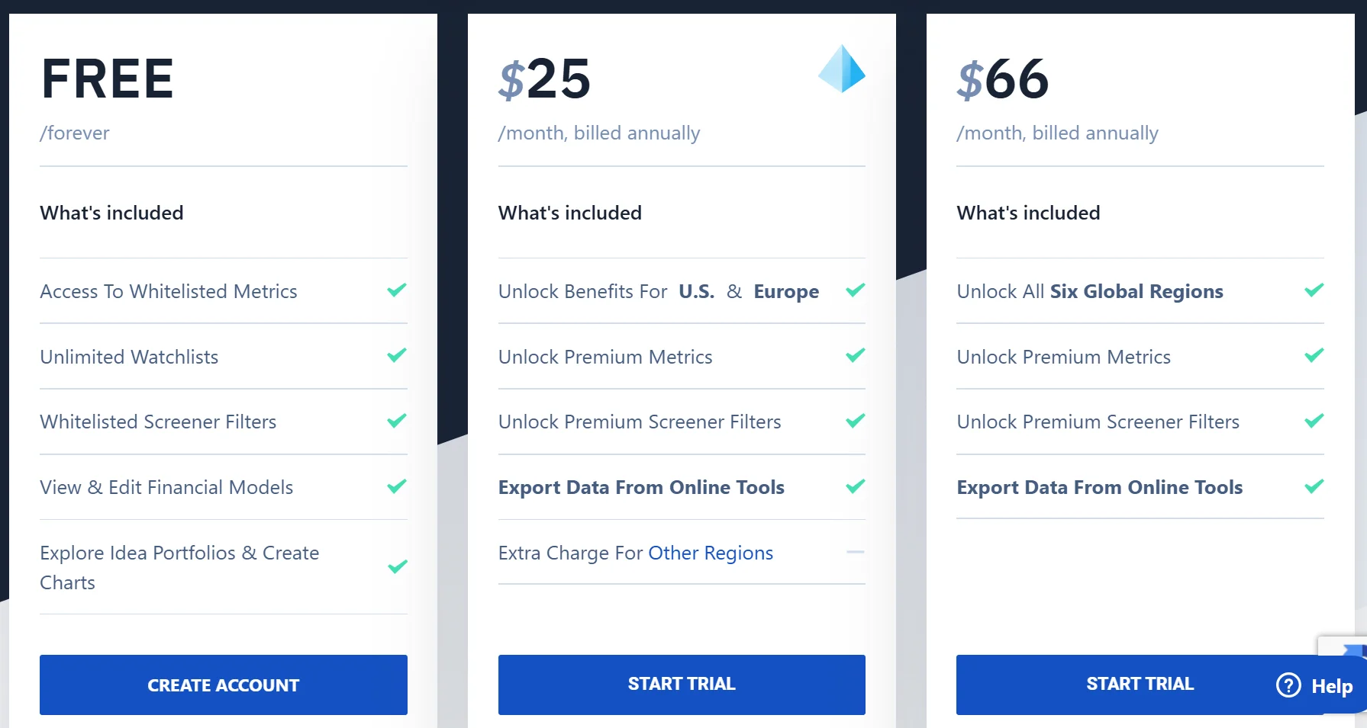Screen dimensions: 1367x728
Task: Click the blue diamond icon on $25 plan
Action: [x=841, y=69]
